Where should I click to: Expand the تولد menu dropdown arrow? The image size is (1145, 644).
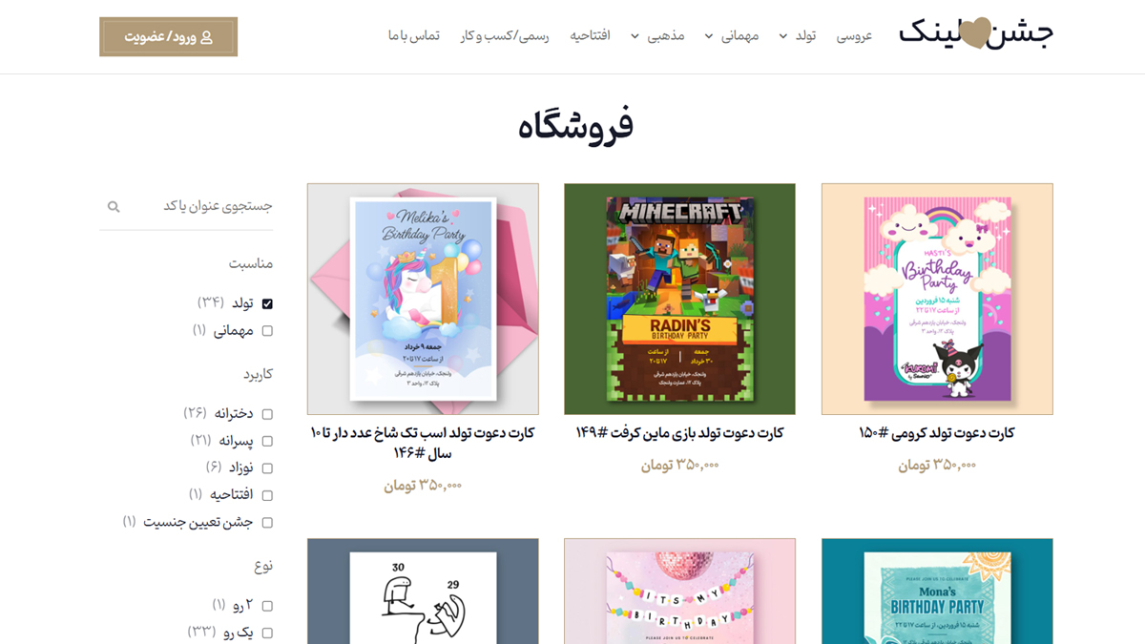pos(783,36)
